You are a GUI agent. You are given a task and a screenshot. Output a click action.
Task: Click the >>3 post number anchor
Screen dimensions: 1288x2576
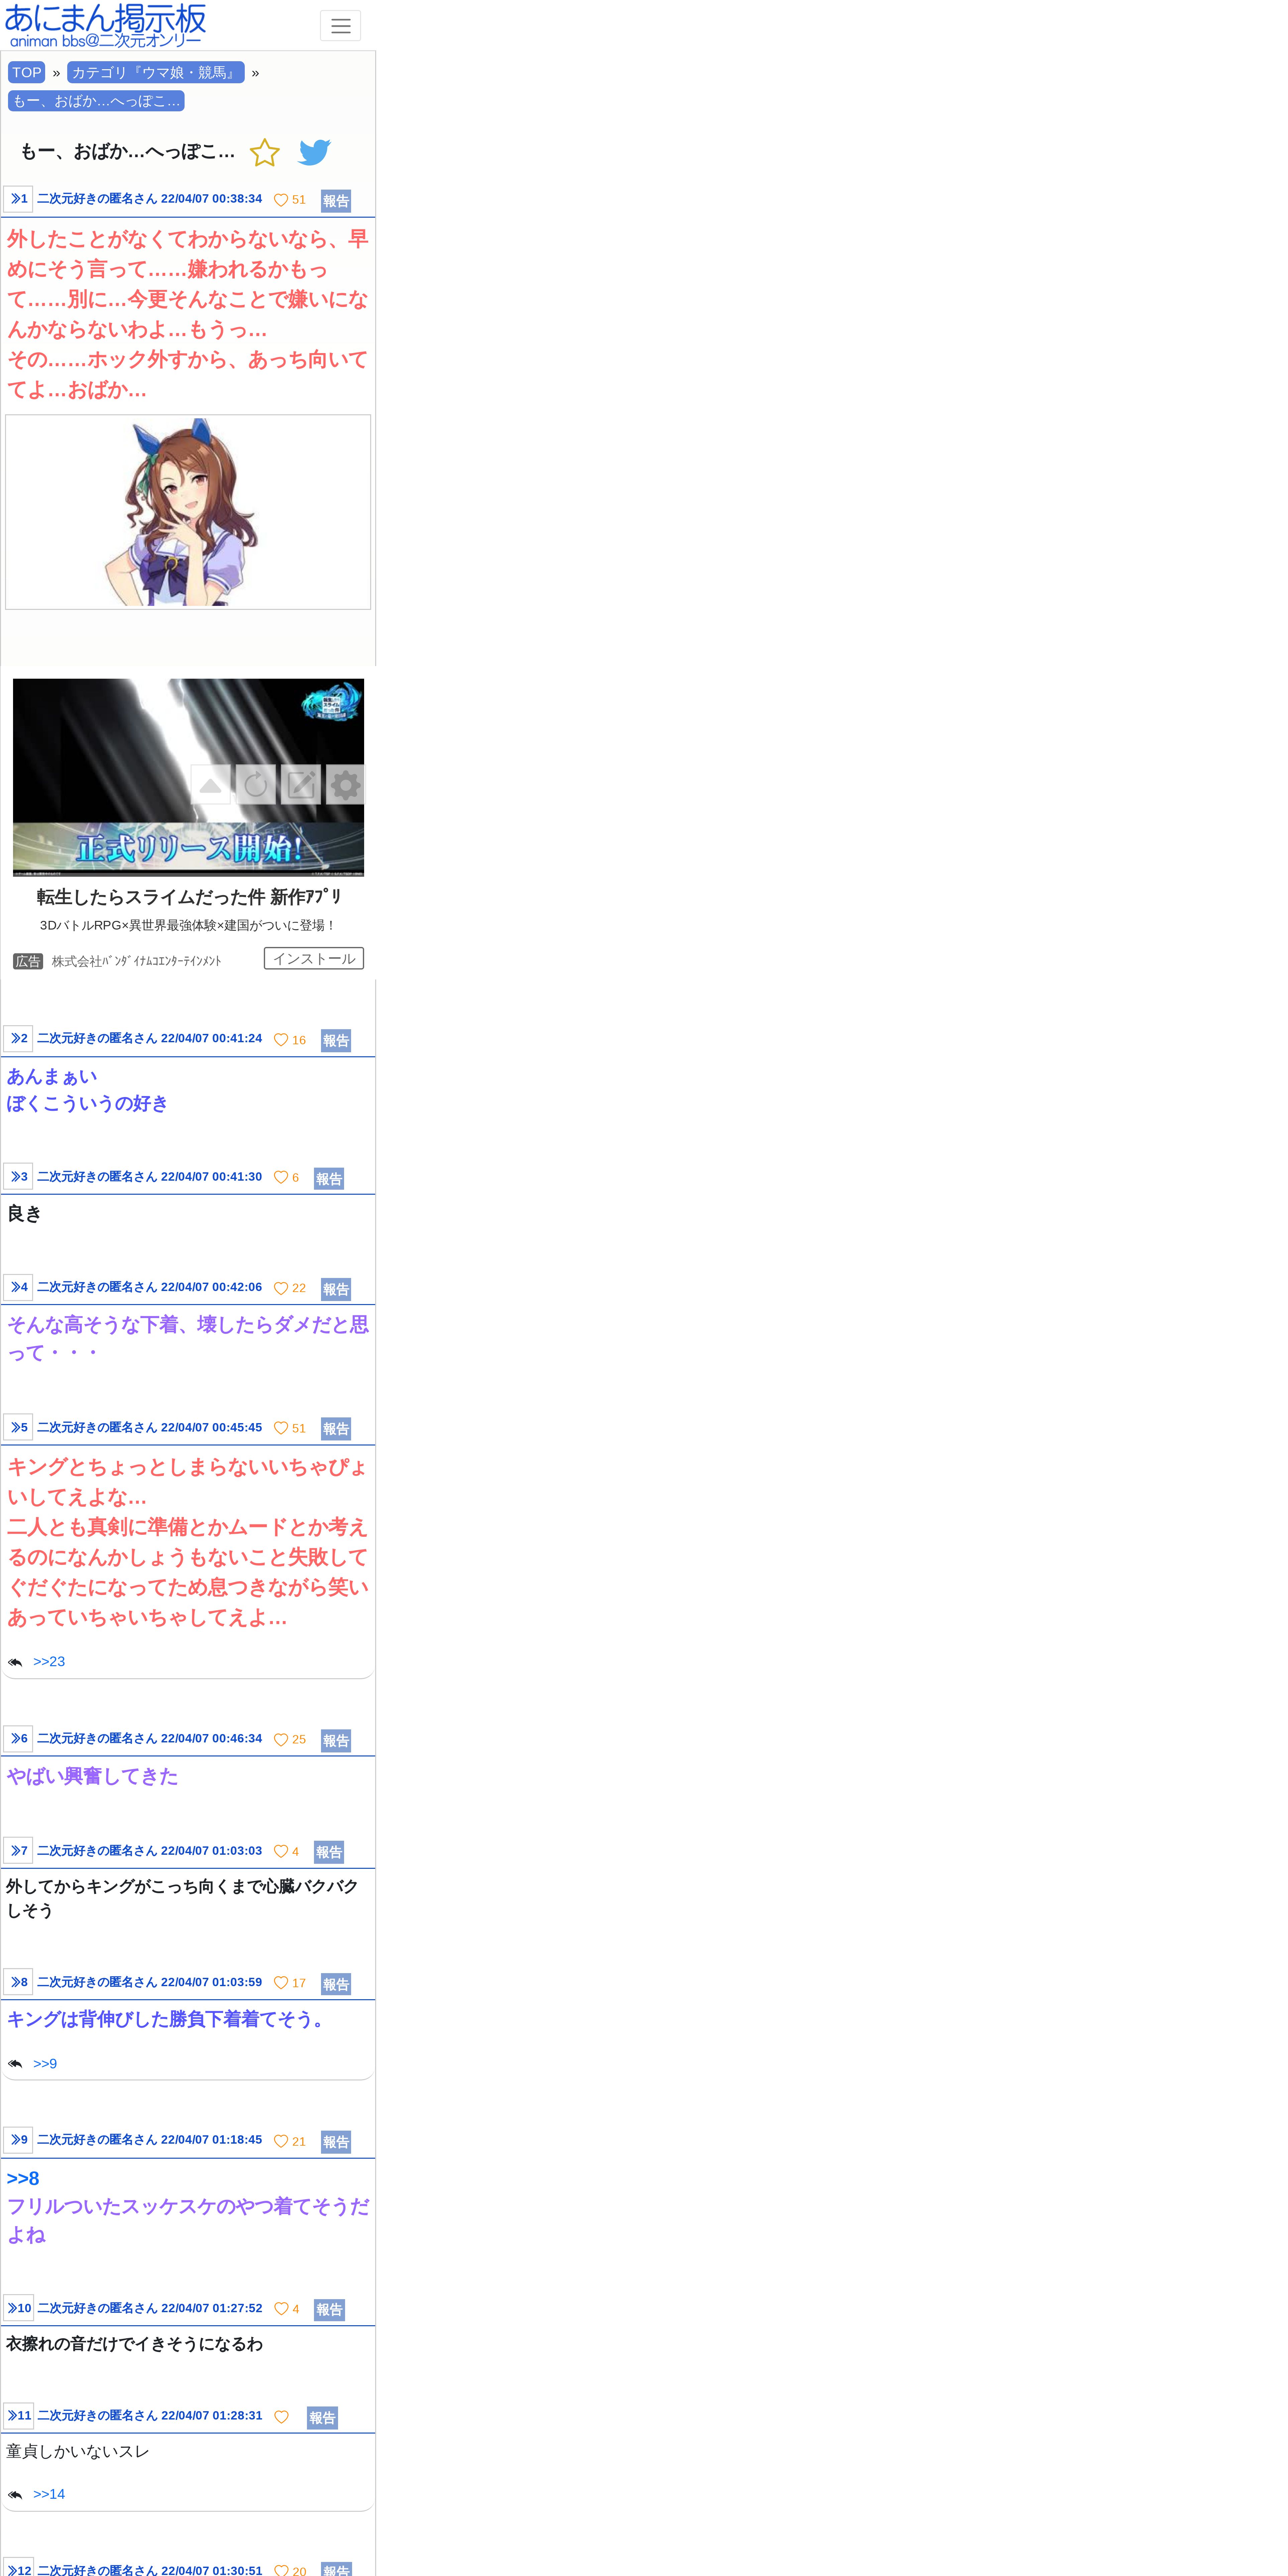tap(18, 1176)
